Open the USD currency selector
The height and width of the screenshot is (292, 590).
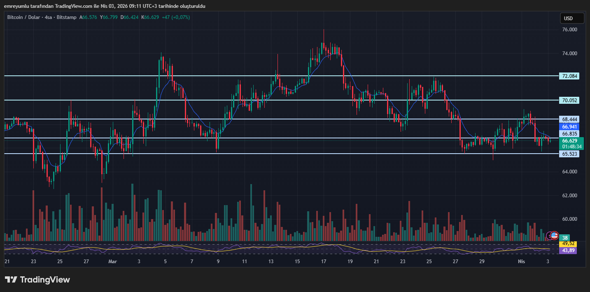pos(571,18)
